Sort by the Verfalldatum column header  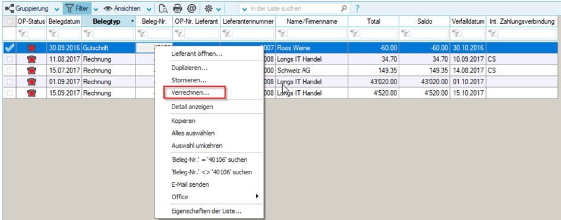(x=468, y=21)
